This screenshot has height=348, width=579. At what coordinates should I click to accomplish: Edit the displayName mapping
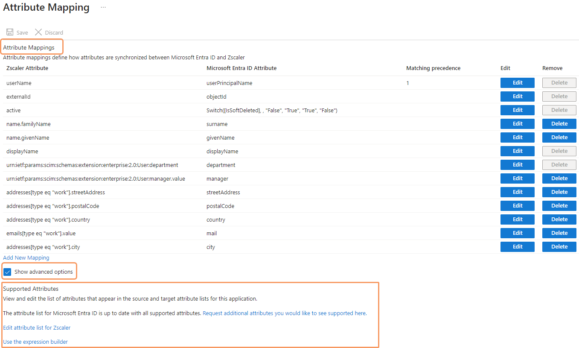(x=517, y=151)
